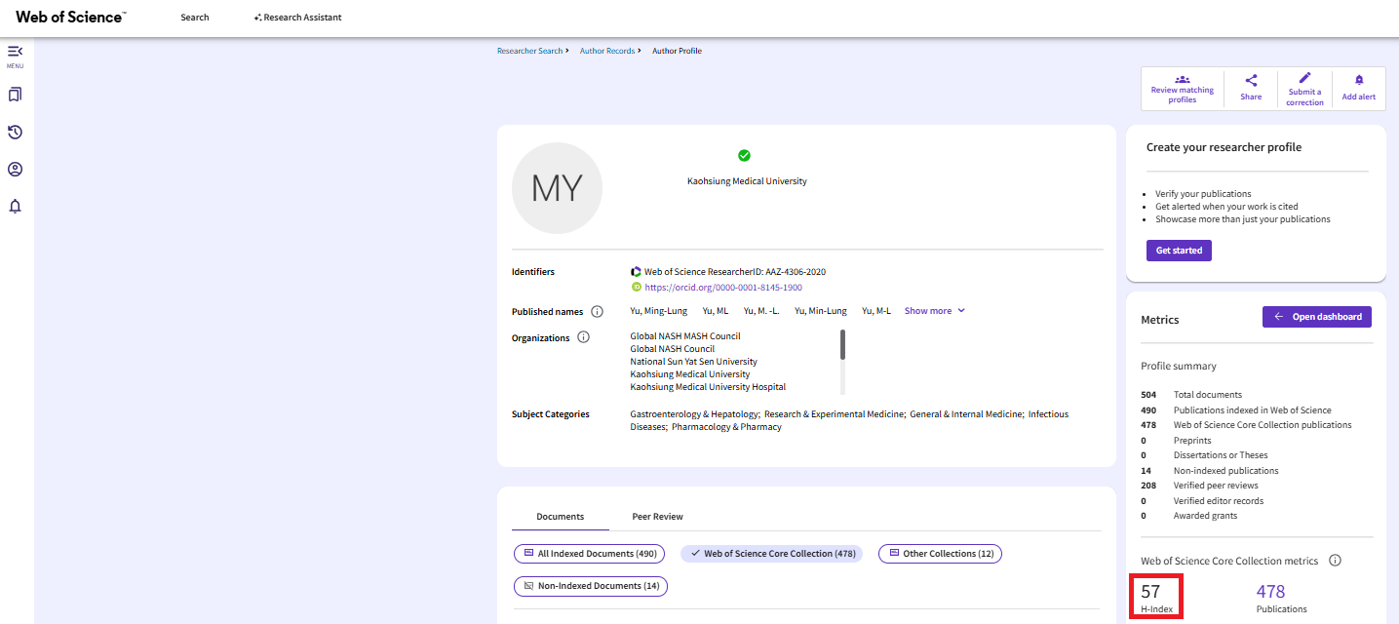Expand published names with Show more
This screenshot has width=1399, height=624.
935,311
